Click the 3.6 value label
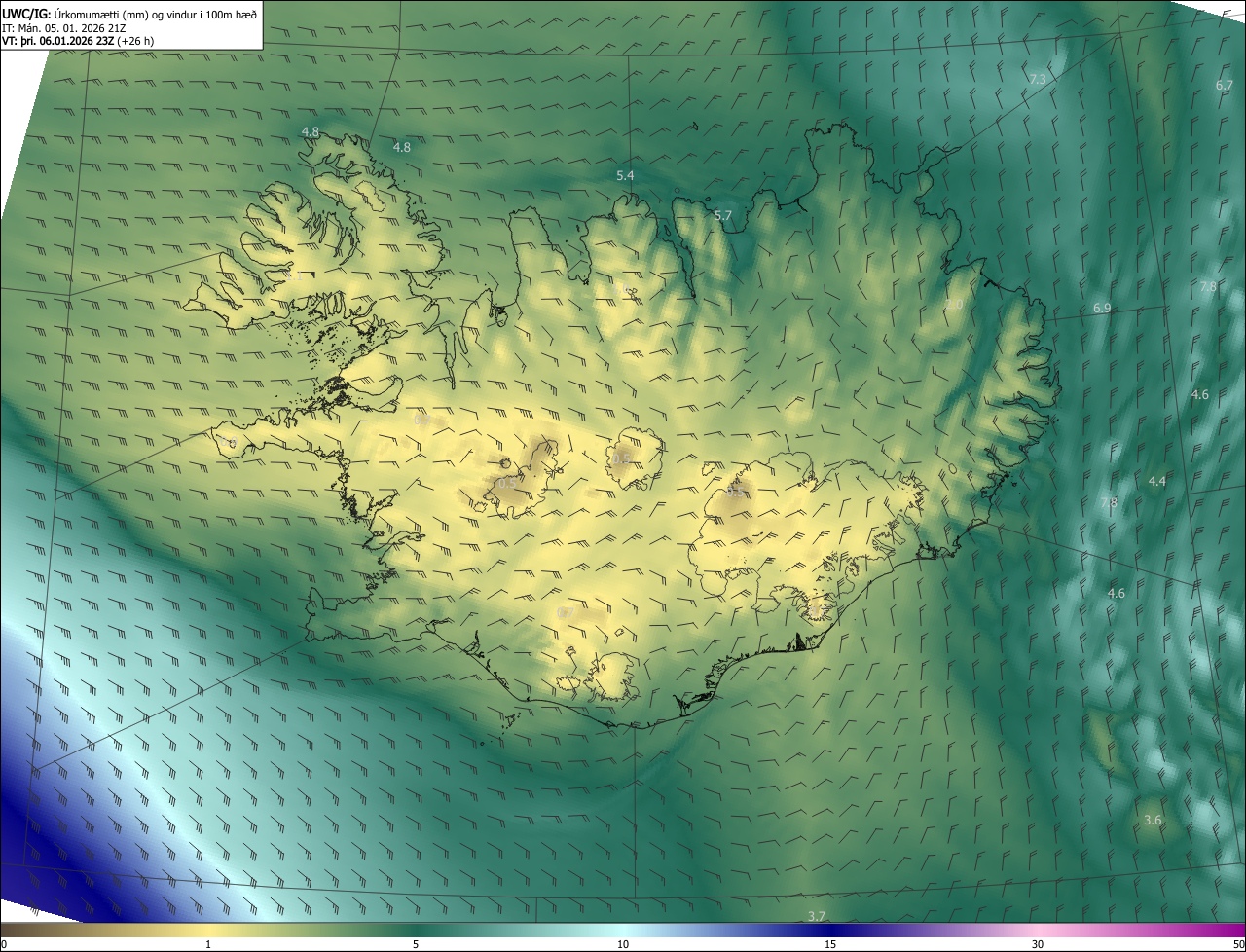 pos(1153,821)
